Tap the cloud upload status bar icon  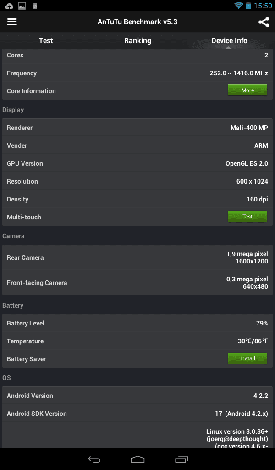(x=9, y=6)
